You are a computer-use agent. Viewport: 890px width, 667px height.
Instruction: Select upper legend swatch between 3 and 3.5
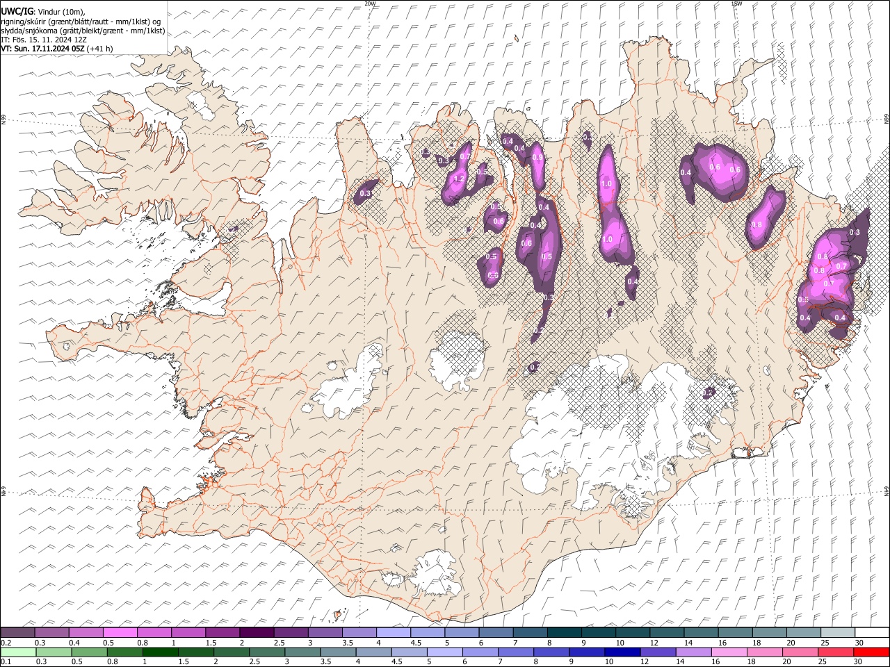(325, 632)
